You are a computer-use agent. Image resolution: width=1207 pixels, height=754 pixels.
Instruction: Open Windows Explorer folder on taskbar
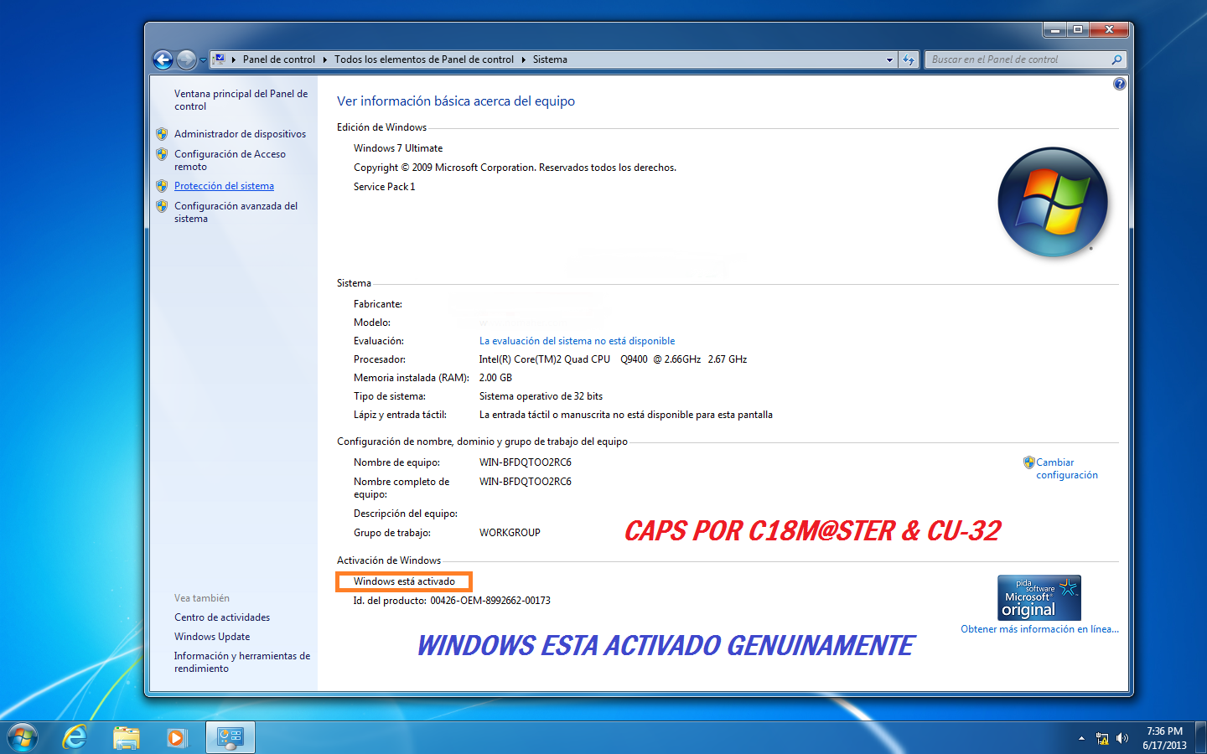pyautogui.click(x=126, y=737)
